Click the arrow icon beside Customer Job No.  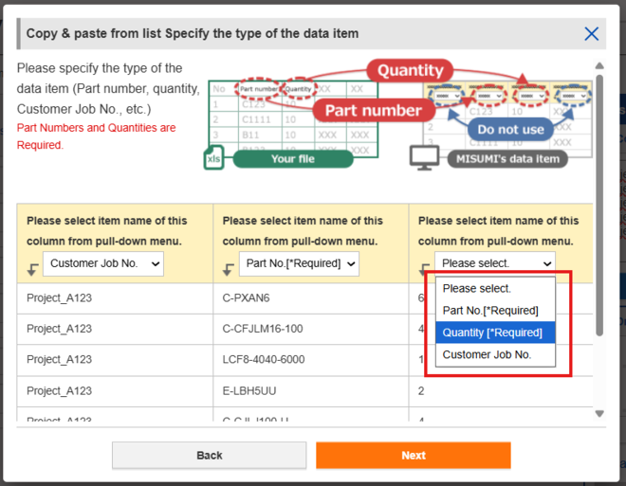[33, 269]
